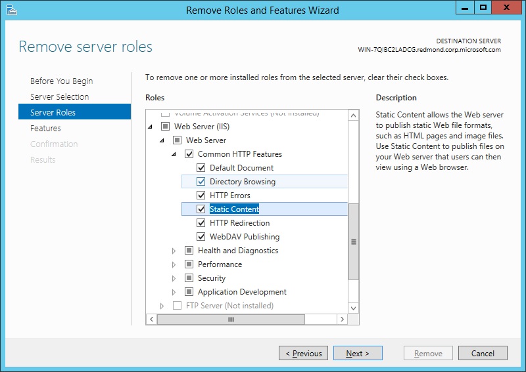
Task: Select the Static Content tree row label
Action: coord(234,209)
